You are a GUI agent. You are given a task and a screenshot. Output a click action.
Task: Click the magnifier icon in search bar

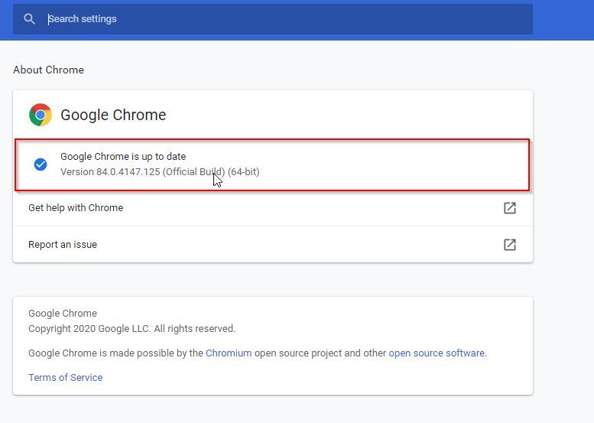pos(30,19)
